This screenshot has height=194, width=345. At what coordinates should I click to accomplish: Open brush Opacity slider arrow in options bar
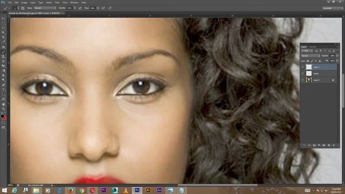(75, 8)
